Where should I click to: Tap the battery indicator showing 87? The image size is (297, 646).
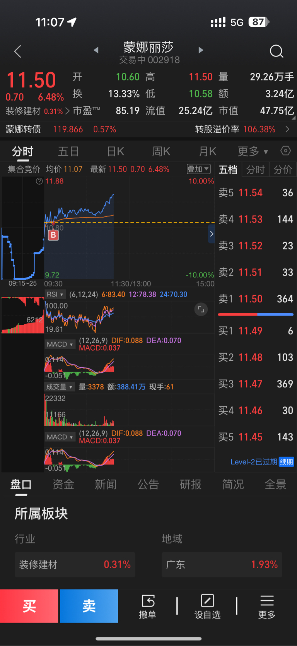click(x=259, y=22)
